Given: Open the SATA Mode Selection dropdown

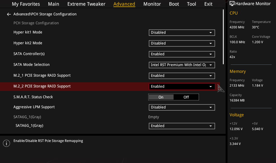Looking at the screenshot, I should (x=182, y=65).
